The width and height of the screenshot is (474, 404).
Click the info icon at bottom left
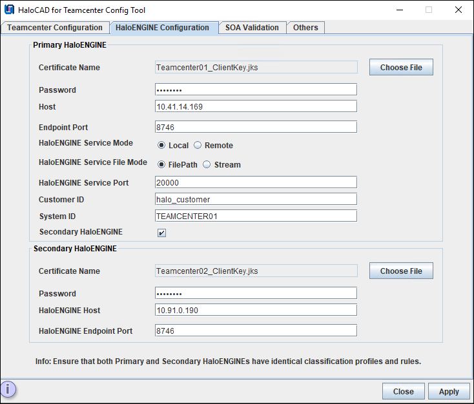pos(8,389)
